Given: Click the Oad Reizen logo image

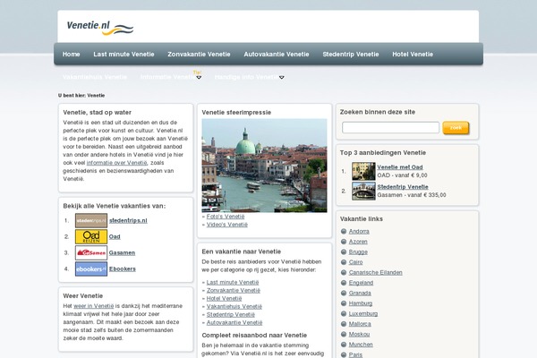Looking at the screenshot, I should click(x=91, y=236).
